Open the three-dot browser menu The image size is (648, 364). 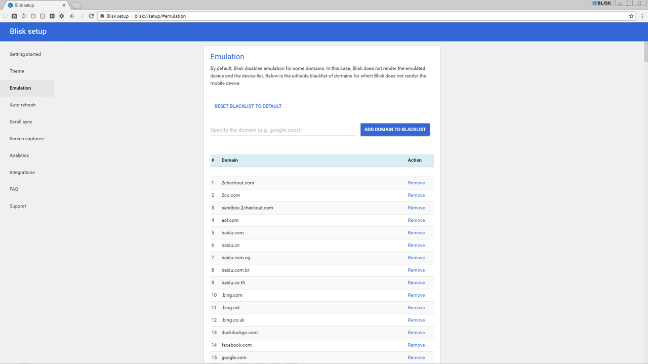tap(641, 16)
